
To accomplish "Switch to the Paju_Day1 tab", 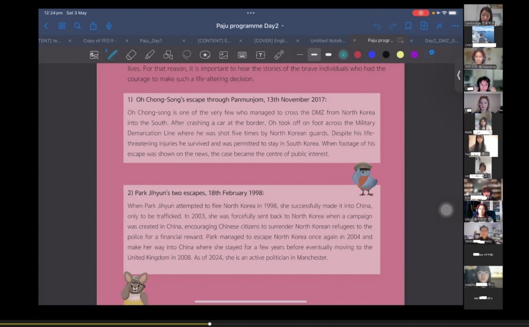I will pos(151,40).
